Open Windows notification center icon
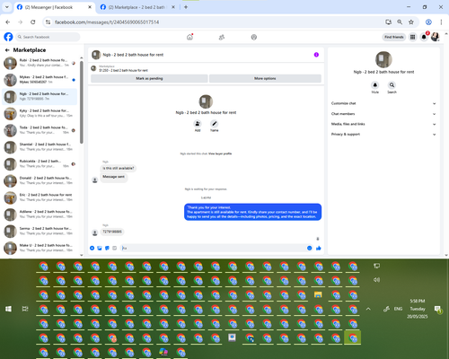 (437, 310)
